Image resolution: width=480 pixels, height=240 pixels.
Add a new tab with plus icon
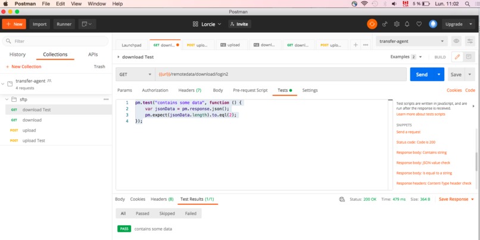tap(356, 45)
